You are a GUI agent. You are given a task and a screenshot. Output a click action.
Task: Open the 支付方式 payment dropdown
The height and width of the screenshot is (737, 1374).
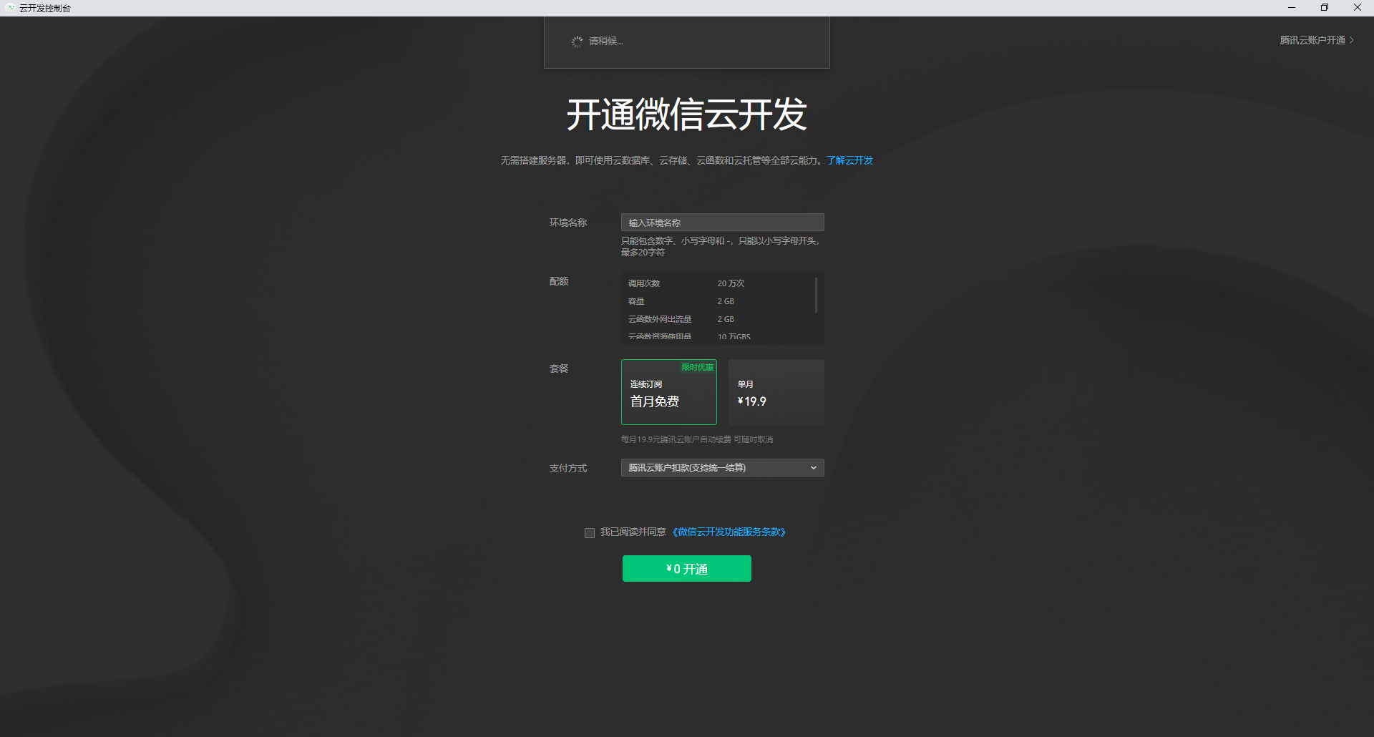pos(723,468)
